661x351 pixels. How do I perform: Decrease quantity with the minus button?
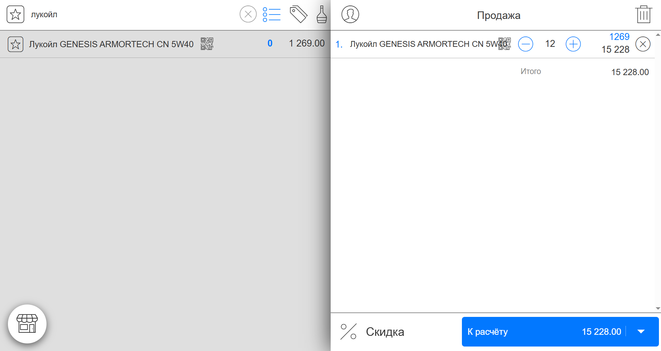pyautogui.click(x=526, y=44)
